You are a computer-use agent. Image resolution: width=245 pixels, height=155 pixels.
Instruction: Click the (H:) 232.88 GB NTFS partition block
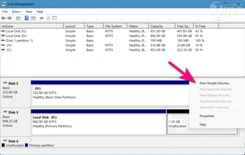click(110, 95)
